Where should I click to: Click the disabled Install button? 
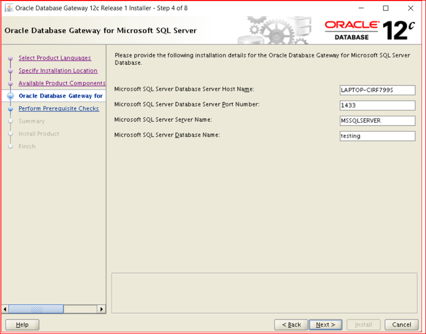point(363,325)
